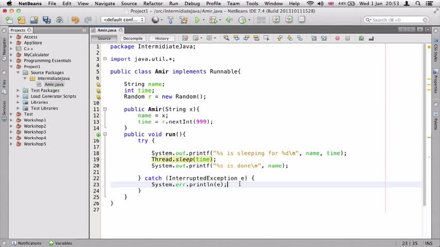Expand the MyCalculator project node
This screenshot has height=247, width=440.
[x=11, y=55]
